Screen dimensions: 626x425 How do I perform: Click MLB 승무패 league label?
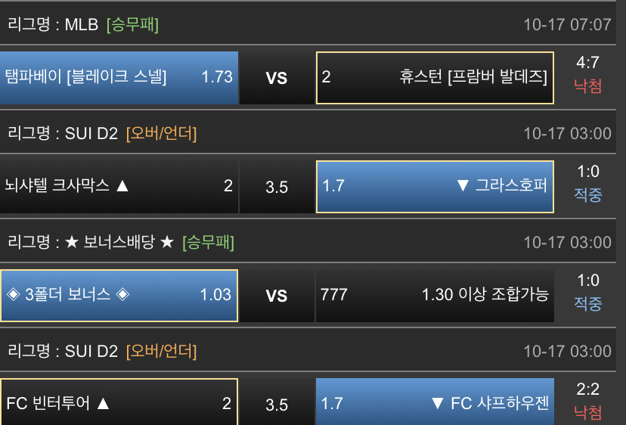(x=83, y=24)
